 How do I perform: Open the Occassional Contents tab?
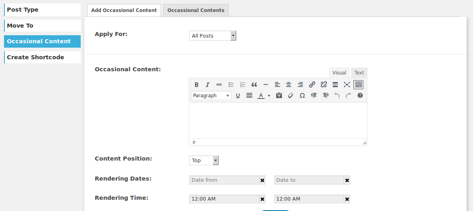click(196, 10)
